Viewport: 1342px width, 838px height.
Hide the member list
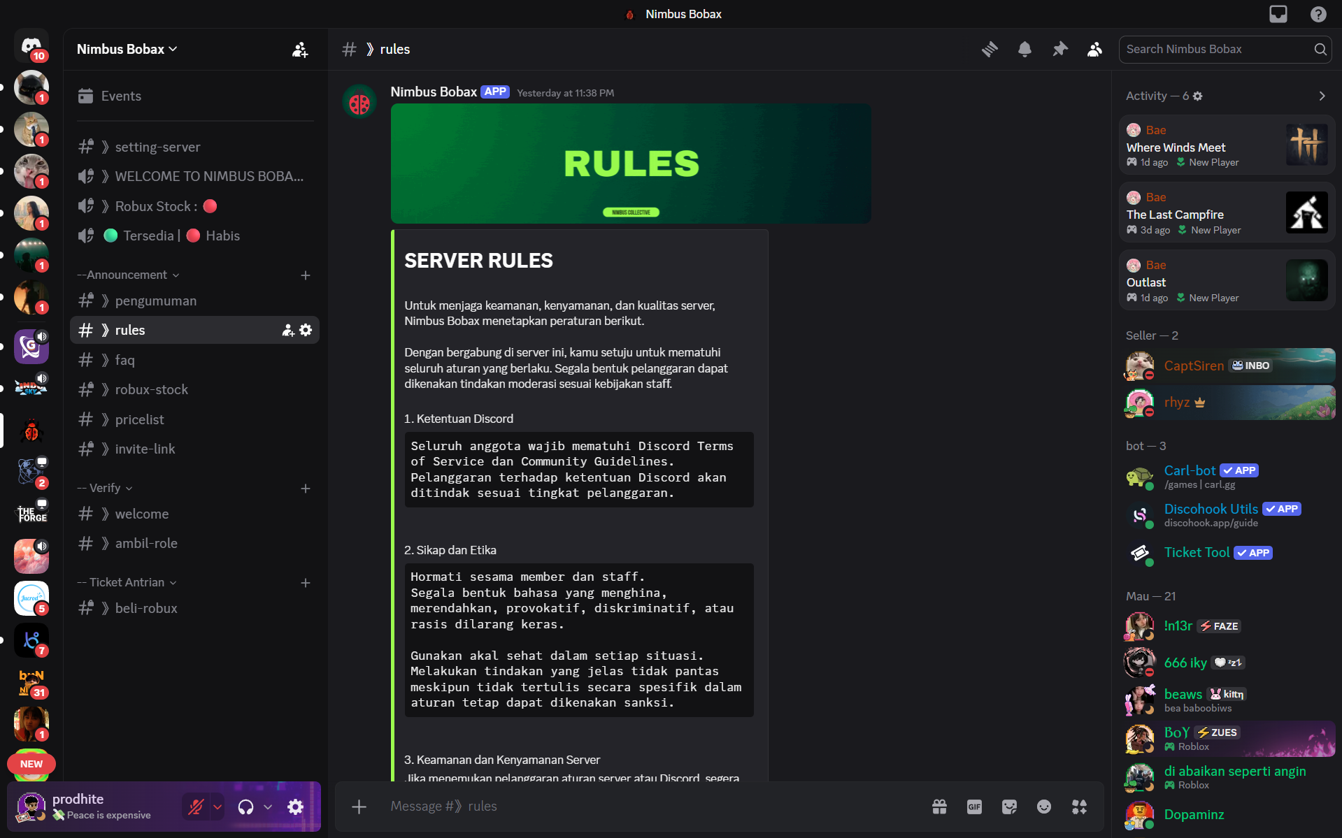(x=1094, y=49)
